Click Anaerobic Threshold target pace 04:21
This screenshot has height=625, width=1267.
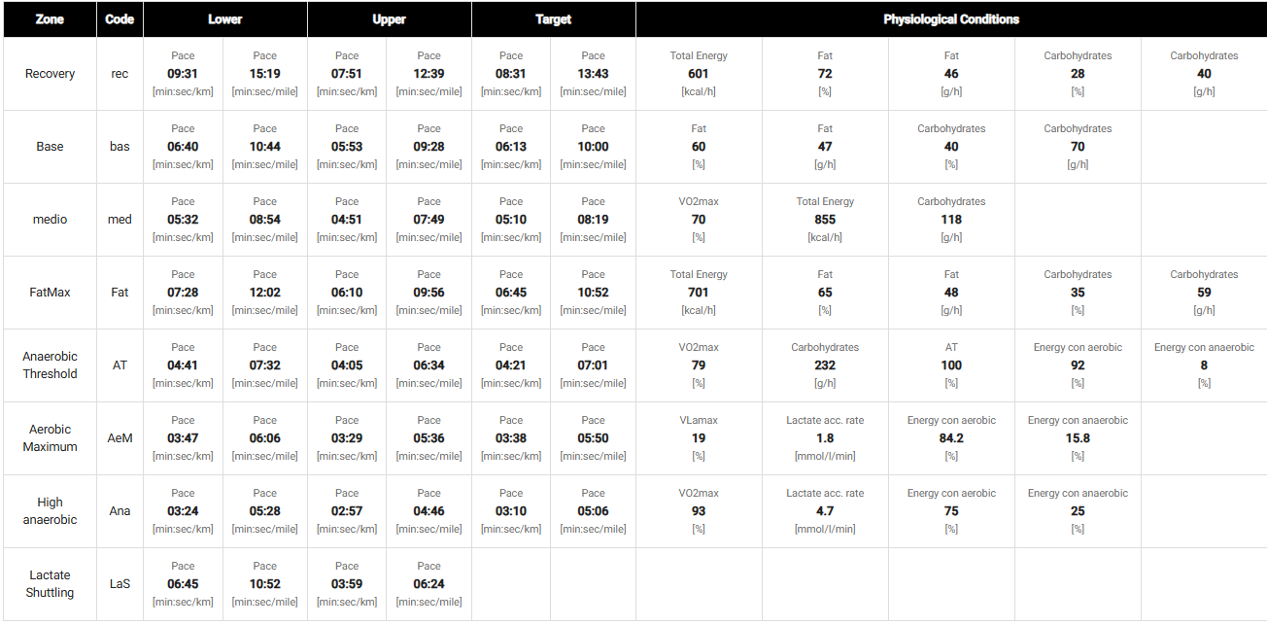click(511, 365)
